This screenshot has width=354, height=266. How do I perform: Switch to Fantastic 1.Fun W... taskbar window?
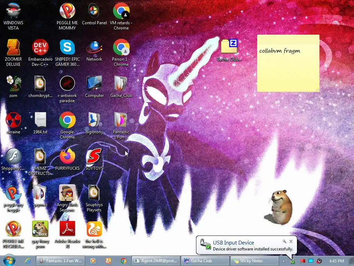(x=60, y=261)
